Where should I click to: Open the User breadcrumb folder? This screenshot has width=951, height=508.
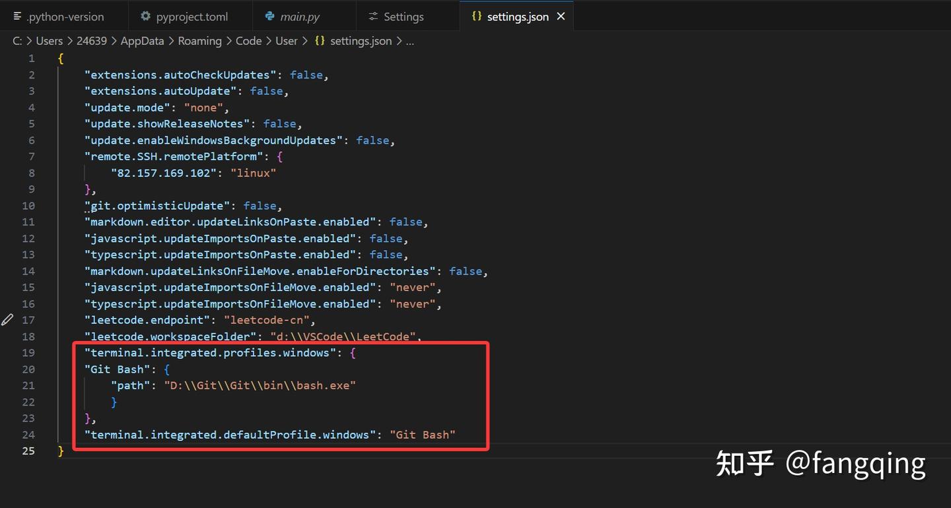point(287,41)
